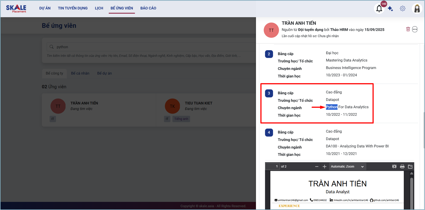
Task: Switch to the Bể cá nhân tab
Action: point(80,73)
